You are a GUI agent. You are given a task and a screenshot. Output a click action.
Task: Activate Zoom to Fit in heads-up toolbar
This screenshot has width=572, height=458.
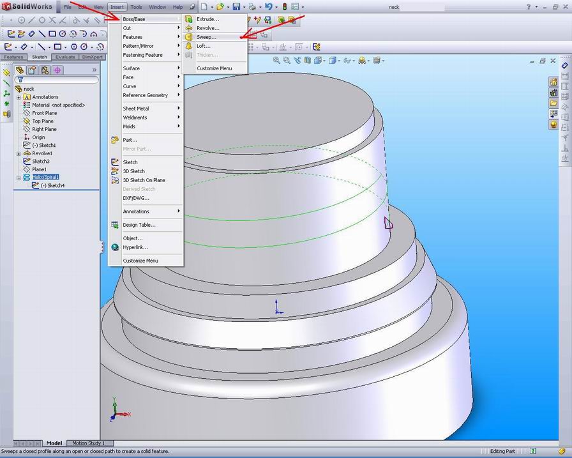coord(276,60)
